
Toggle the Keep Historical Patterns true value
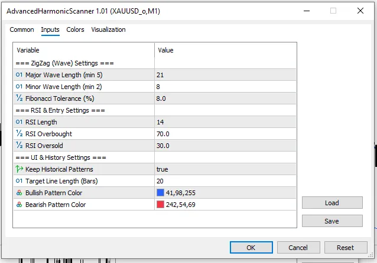225,169
